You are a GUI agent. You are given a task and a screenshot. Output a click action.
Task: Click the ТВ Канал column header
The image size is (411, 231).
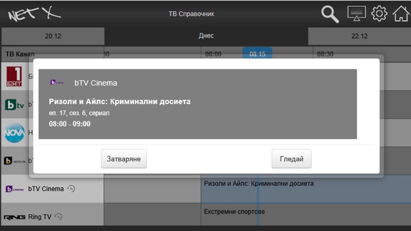[x=20, y=54]
